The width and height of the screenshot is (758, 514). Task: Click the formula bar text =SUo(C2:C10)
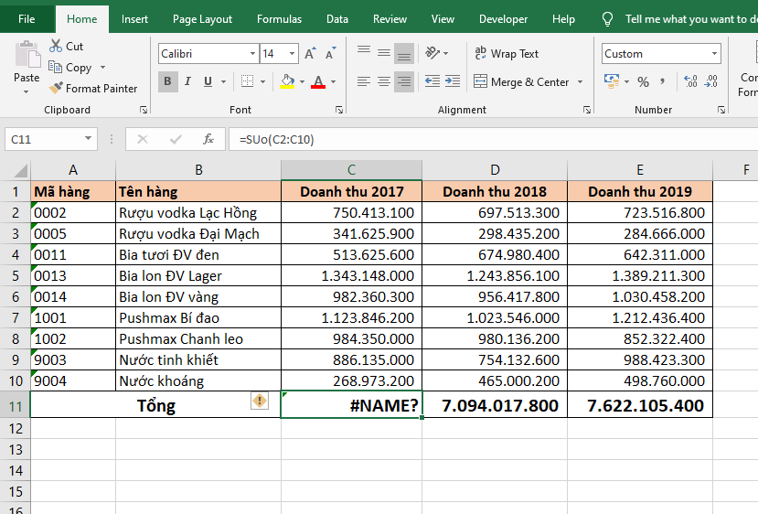276,139
